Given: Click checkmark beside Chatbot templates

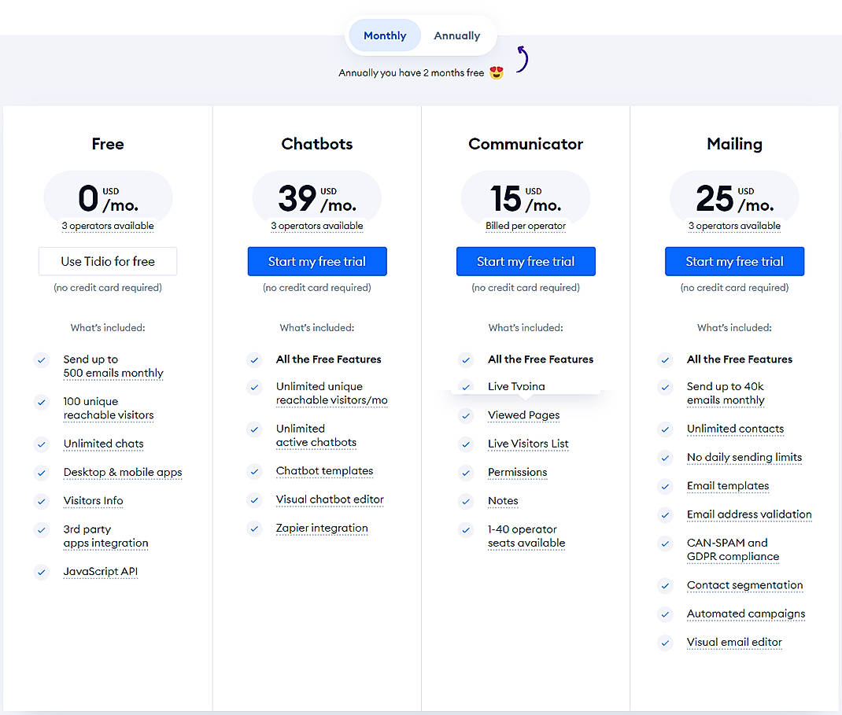Looking at the screenshot, I should (254, 472).
